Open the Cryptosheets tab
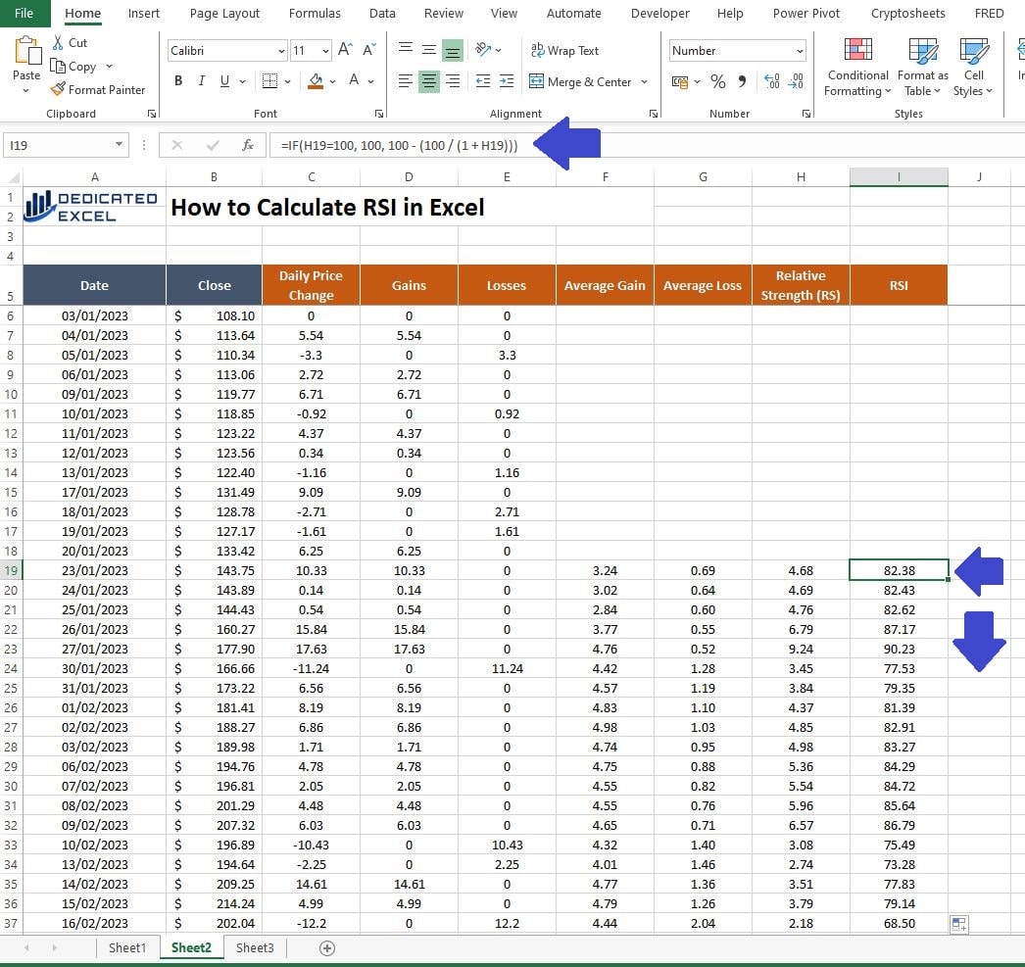Screen dimensions: 1025x967 pyautogui.click(x=908, y=13)
